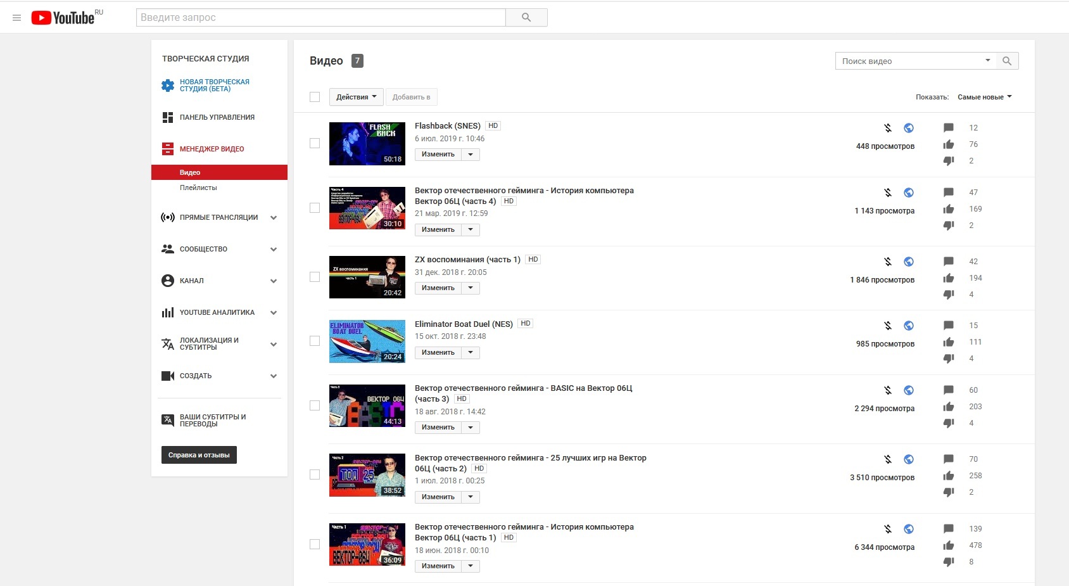Click the Localization and subtitles translate icon
The image size is (1069, 586).
click(168, 344)
